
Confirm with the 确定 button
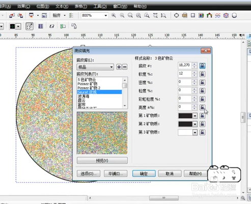pos(144,173)
